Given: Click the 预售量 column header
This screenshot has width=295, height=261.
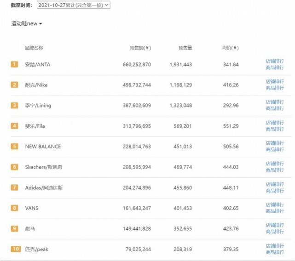Looking at the screenshot, I should (x=185, y=48).
